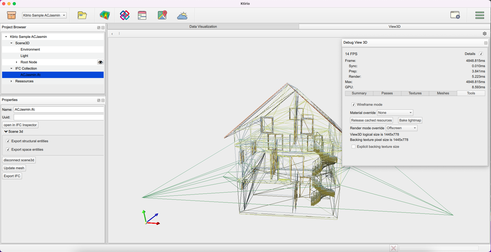Disable the Export structural entities checkbox
491x252 pixels.
click(x=8, y=141)
